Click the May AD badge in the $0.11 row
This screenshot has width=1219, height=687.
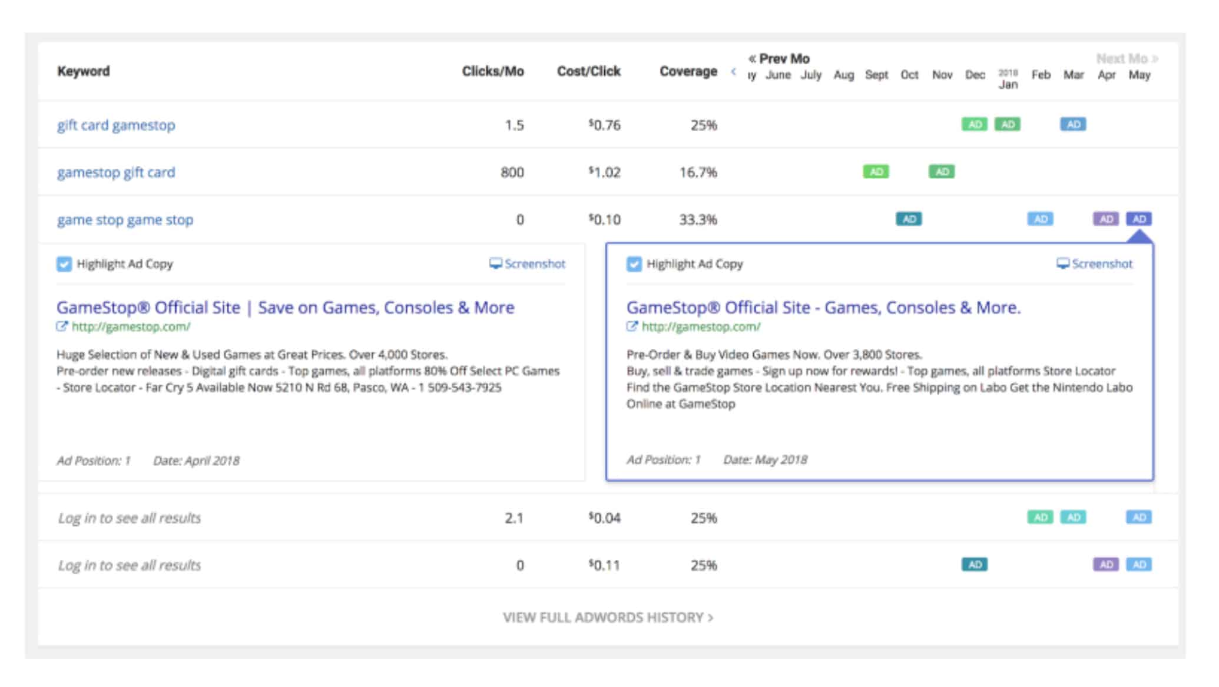coord(1139,565)
